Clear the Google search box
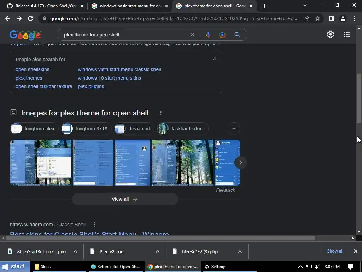Image resolution: width=362 pixels, height=272 pixels. (x=192, y=35)
